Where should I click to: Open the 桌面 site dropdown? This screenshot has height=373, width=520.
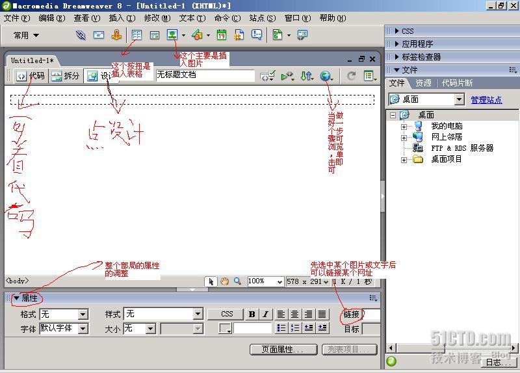coord(459,99)
